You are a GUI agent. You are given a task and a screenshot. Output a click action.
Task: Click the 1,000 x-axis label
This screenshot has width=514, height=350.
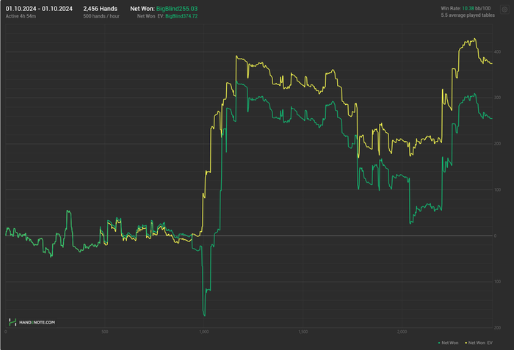pos(204,332)
